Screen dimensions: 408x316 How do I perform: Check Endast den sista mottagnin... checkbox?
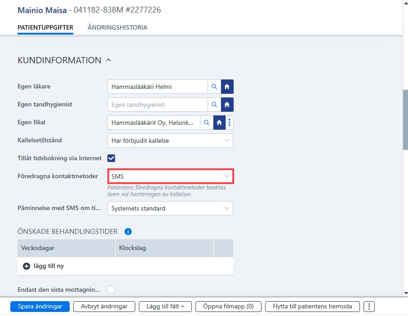point(111,290)
